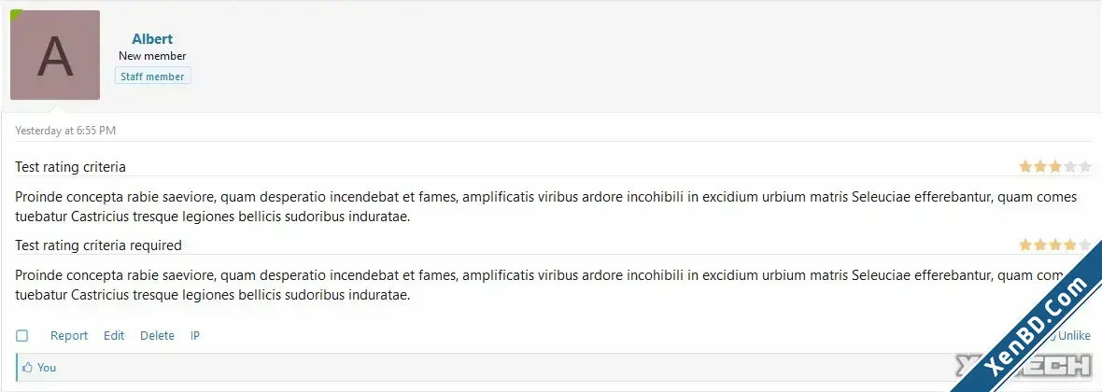Image resolution: width=1102 pixels, height=392 pixels.
Task: Click the thumbs-up icon beside "You"
Action: pyautogui.click(x=27, y=368)
